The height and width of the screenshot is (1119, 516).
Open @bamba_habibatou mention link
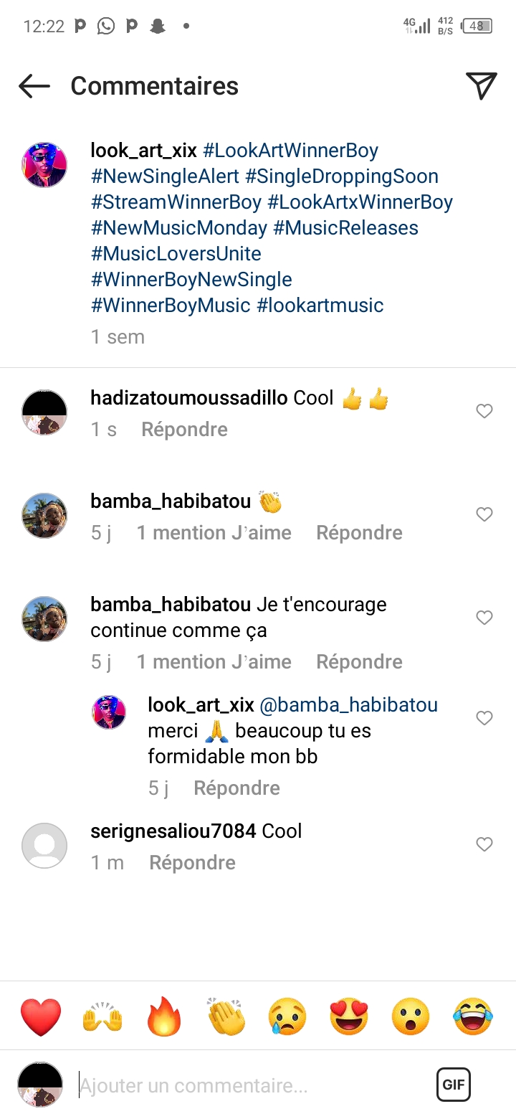pos(348,705)
